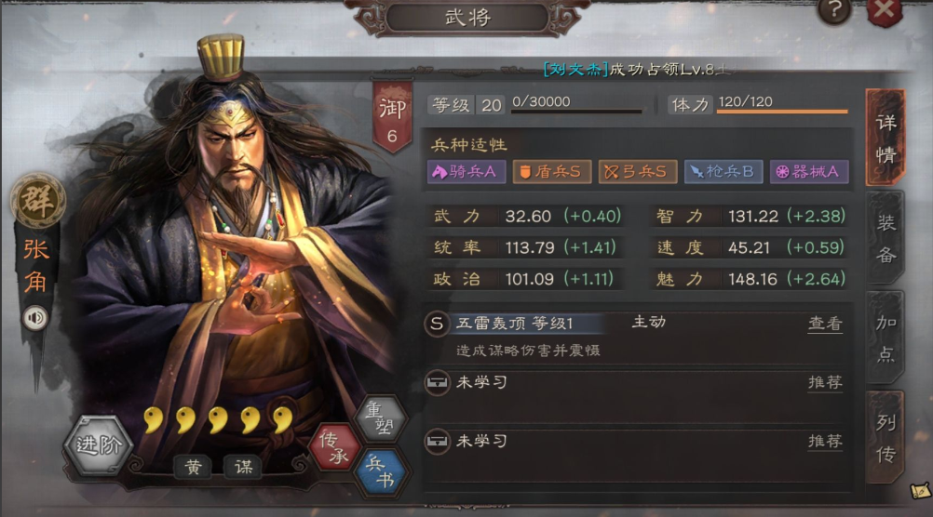Open the 列传 tab
Image resolution: width=933 pixels, height=517 pixels.
(886, 438)
